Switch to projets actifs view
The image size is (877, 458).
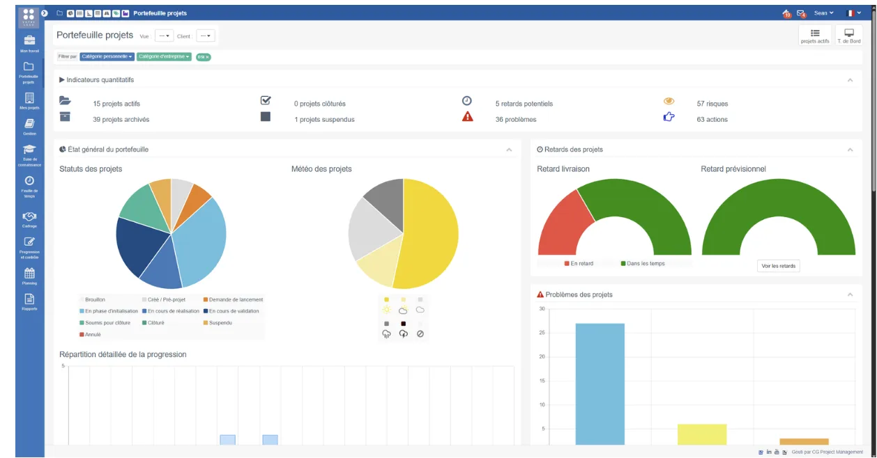[815, 36]
